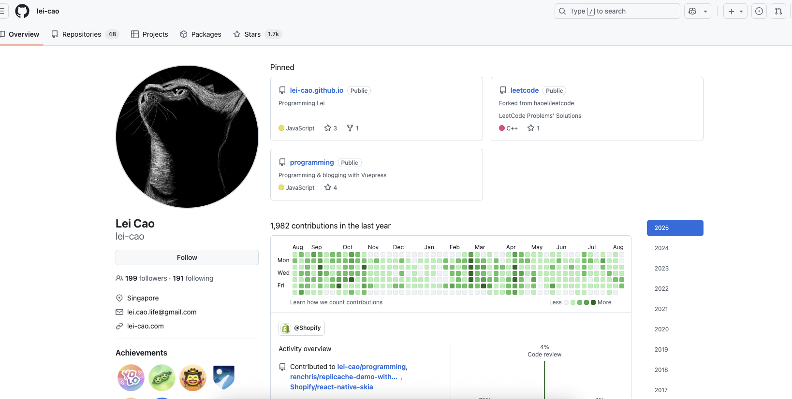
Task: View stargazers of lei-cao.github.io repo
Action: [x=331, y=128]
